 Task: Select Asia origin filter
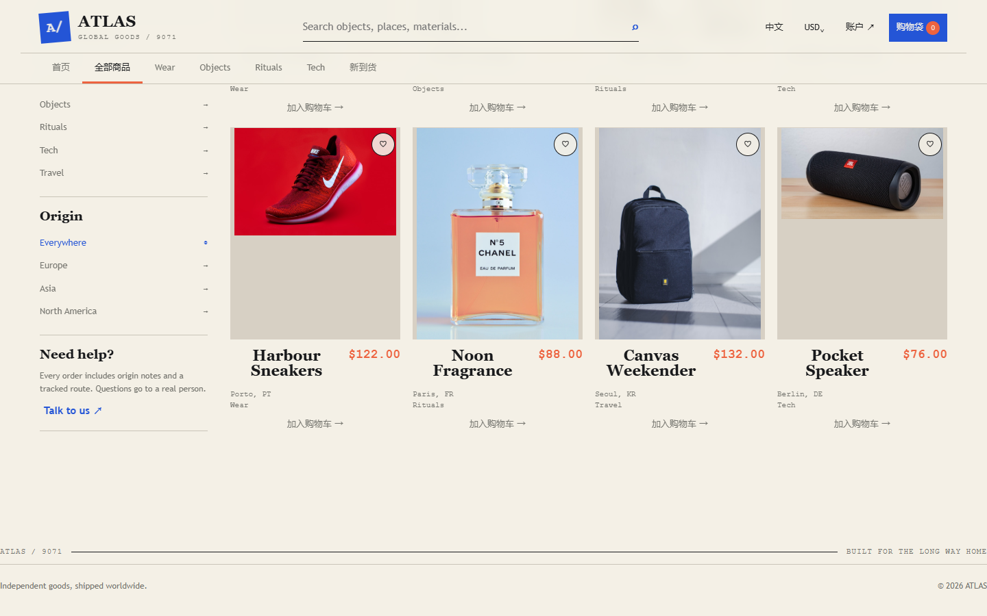click(x=123, y=289)
